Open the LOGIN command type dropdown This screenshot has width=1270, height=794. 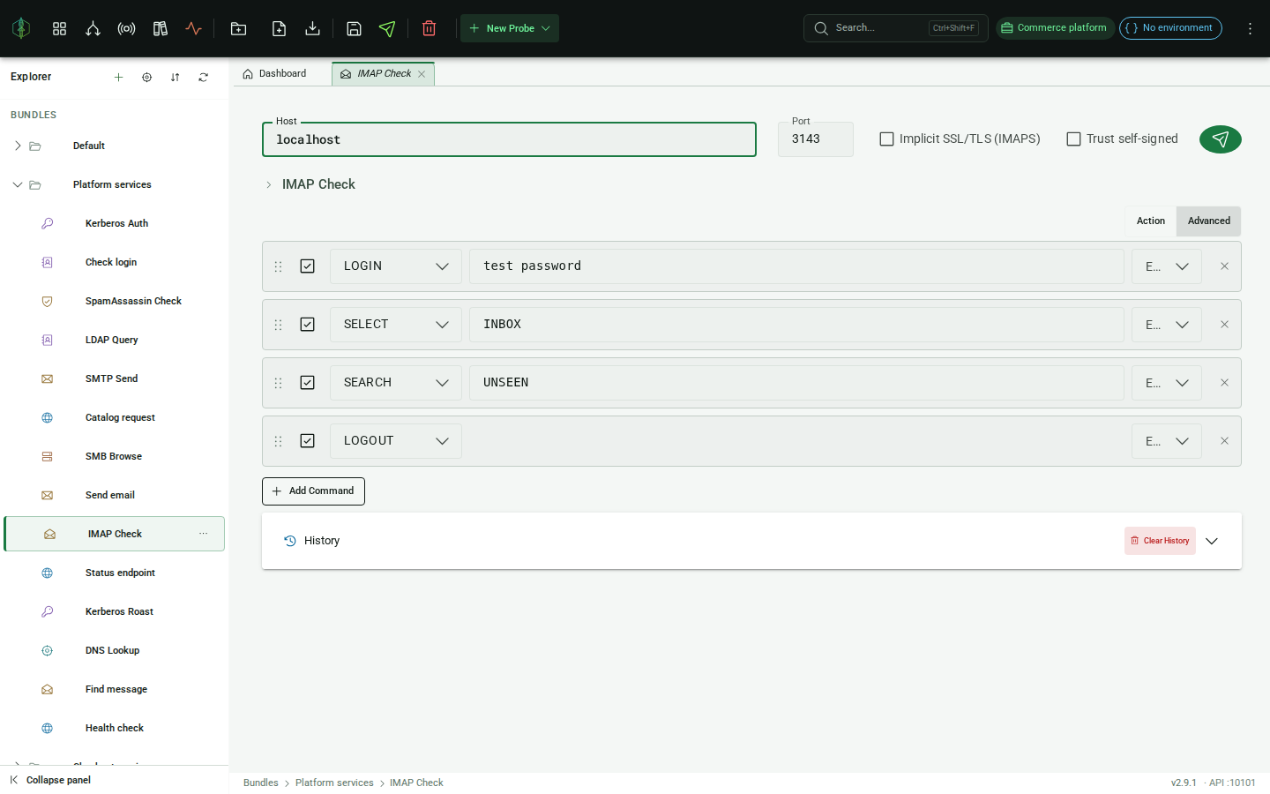pos(396,266)
